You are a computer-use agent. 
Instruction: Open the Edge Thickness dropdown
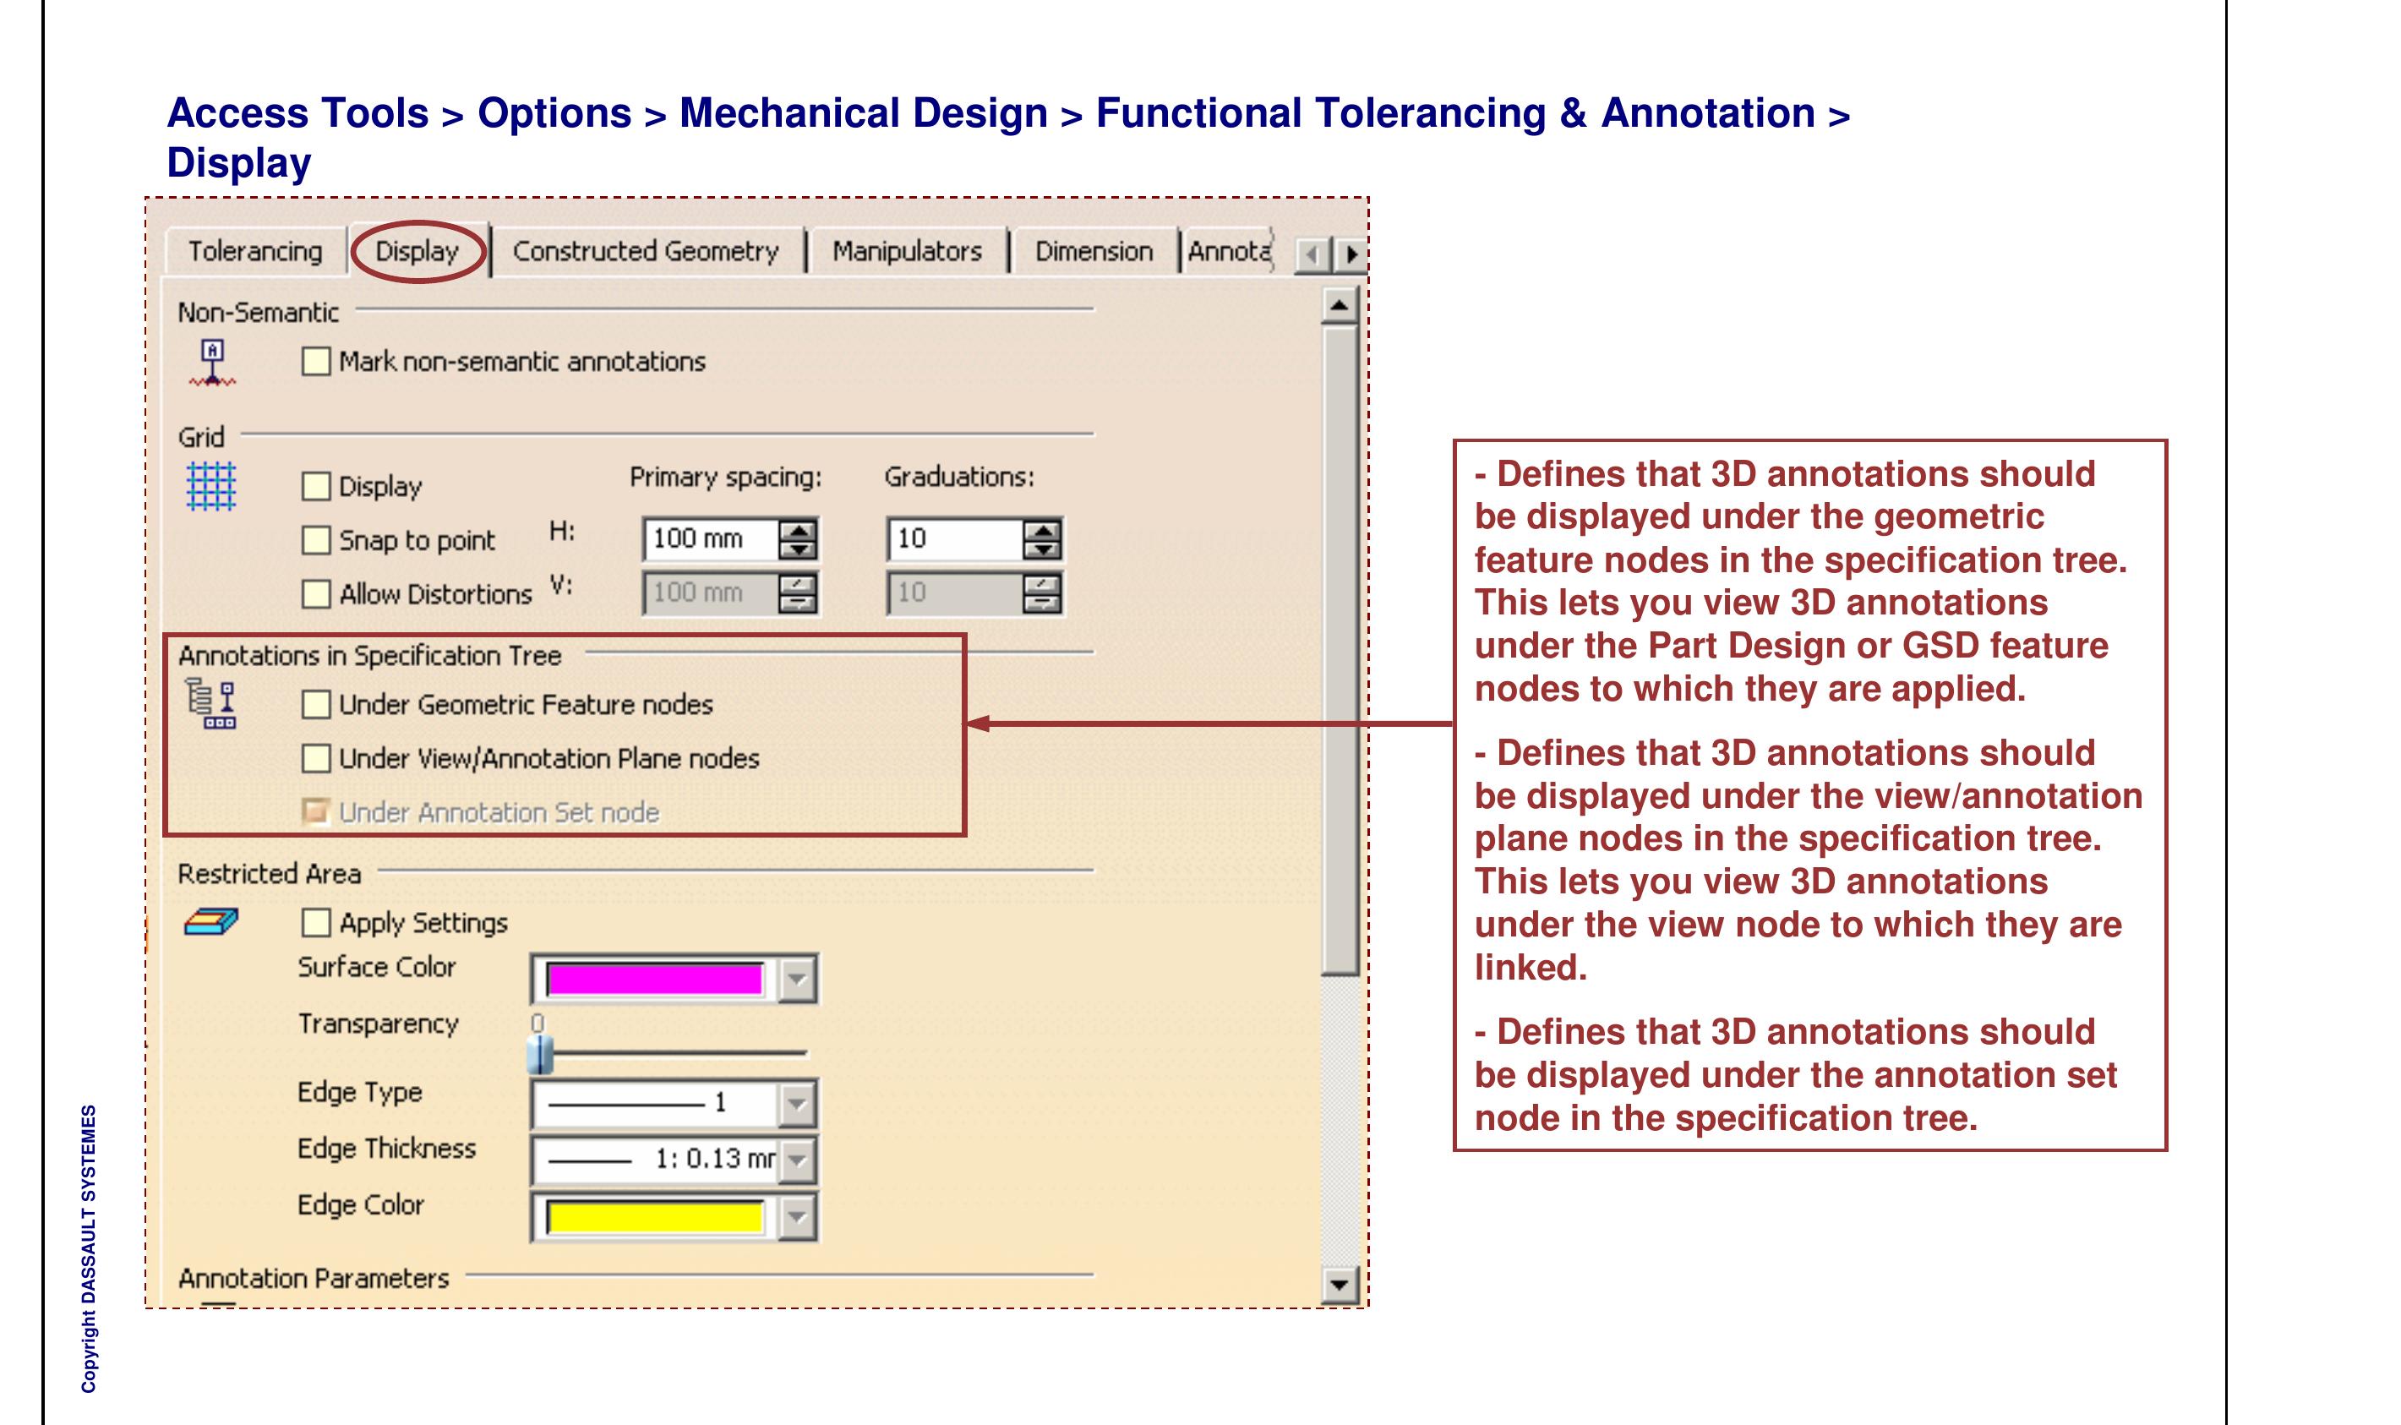[x=797, y=1161]
